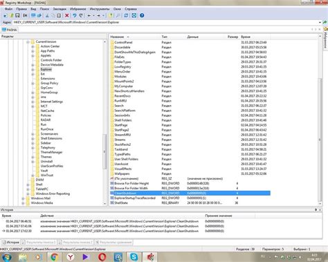Open Google Chrome from the taskbar
328x262 pixels.
(54, 257)
